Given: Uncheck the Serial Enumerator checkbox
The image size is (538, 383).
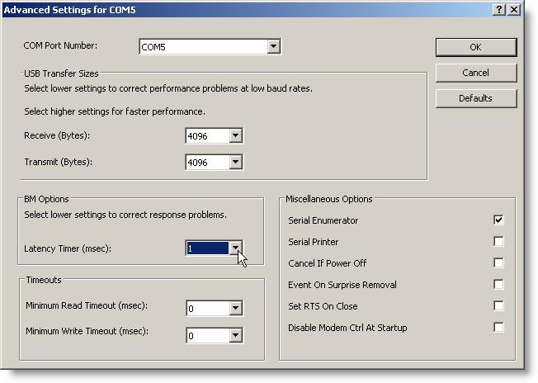Looking at the screenshot, I should (498, 220).
